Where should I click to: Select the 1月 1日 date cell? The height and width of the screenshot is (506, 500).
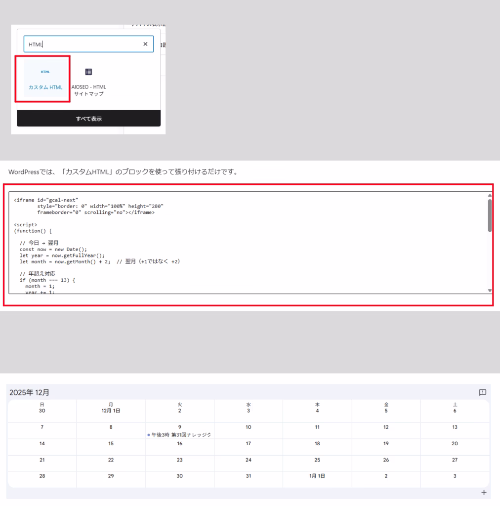tap(317, 476)
